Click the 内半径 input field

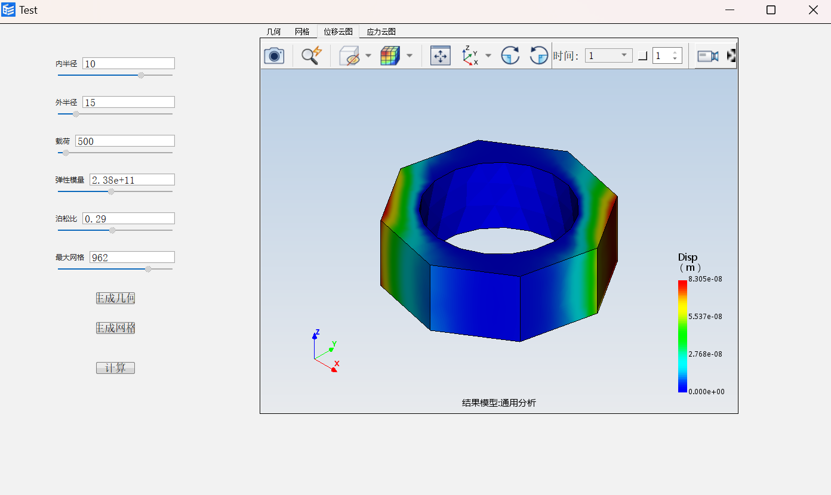coord(128,63)
